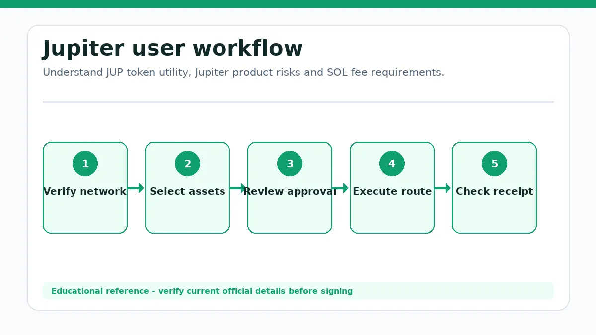The height and width of the screenshot is (335, 596).
Task: Click the step 1 number circle
Action: 85,164
